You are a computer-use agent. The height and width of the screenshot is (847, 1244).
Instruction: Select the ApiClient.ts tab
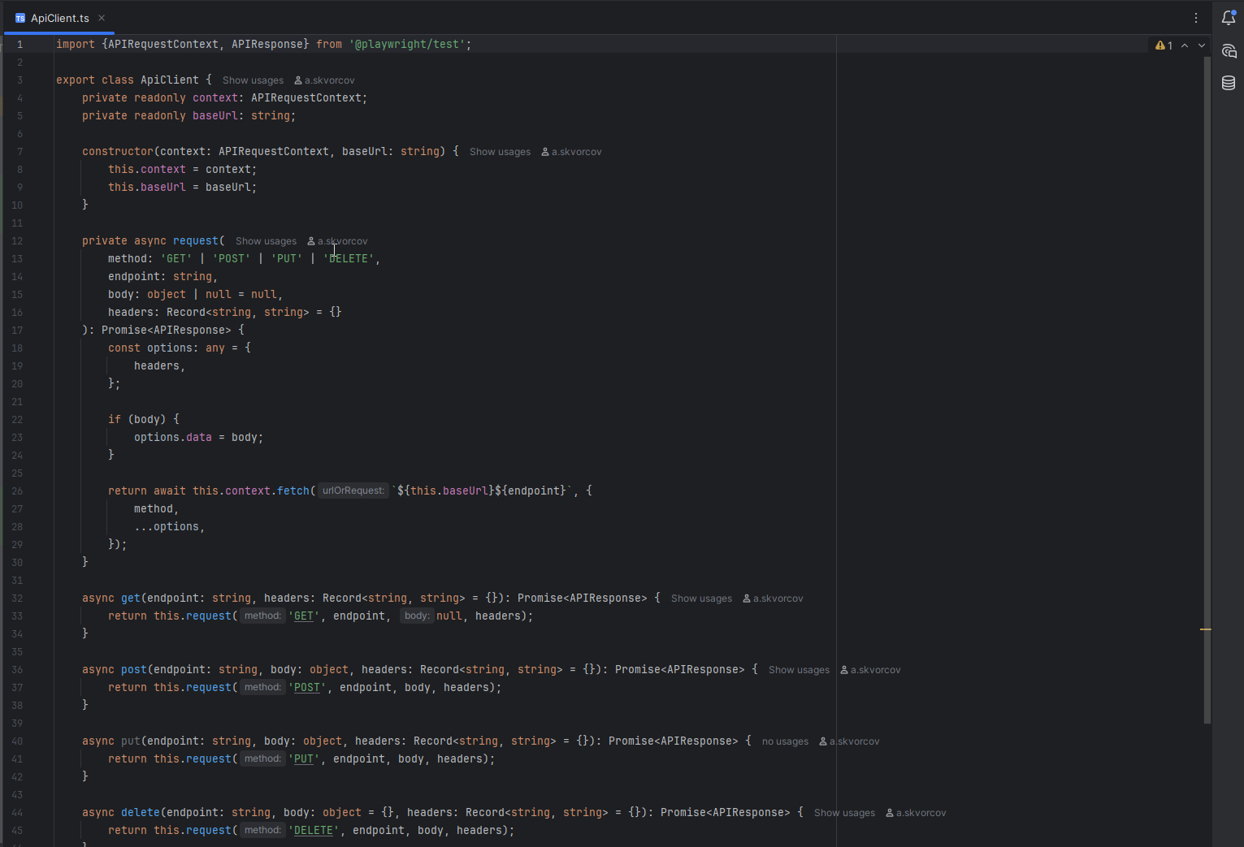tap(59, 18)
